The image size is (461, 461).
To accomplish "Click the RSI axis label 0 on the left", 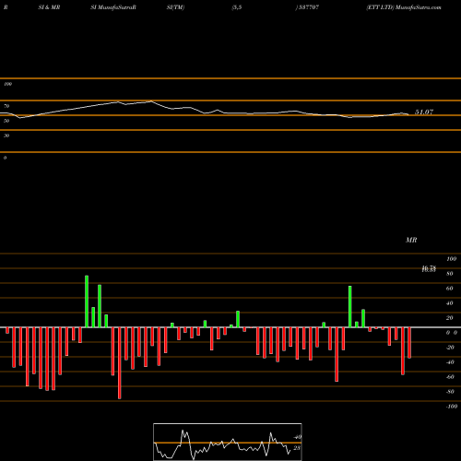I will click(5, 158).
